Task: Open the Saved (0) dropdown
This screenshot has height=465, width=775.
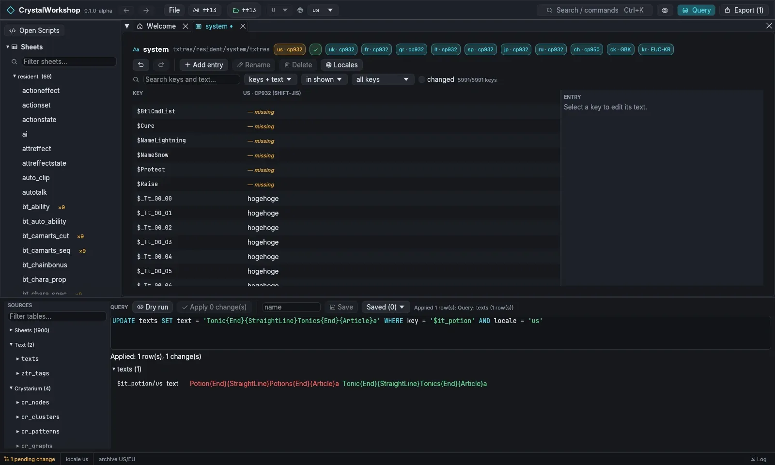Action: (x=386, y=307)
